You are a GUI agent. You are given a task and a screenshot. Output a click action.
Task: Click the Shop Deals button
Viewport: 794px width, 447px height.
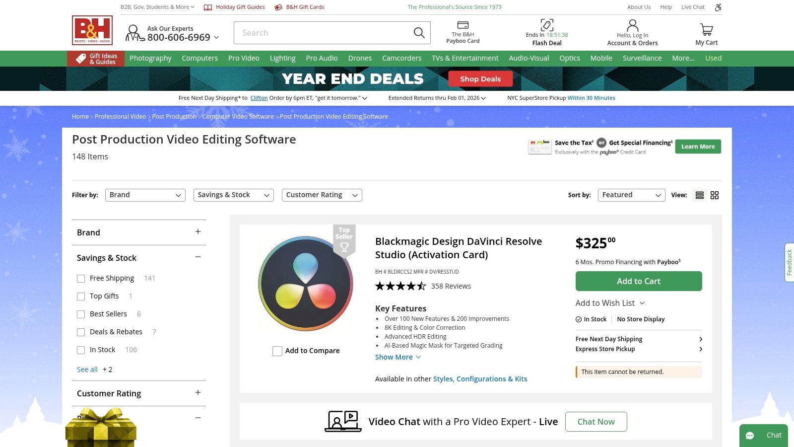pyautogui.click(x=480, y=78)
